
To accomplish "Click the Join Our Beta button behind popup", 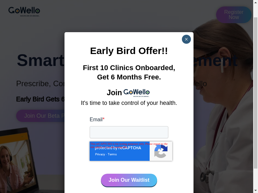I will (x=41, y=116).
